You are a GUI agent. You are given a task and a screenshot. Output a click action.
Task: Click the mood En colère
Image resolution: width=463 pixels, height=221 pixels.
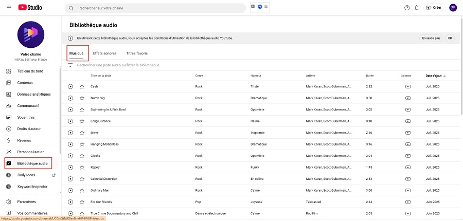click(257, 179)
